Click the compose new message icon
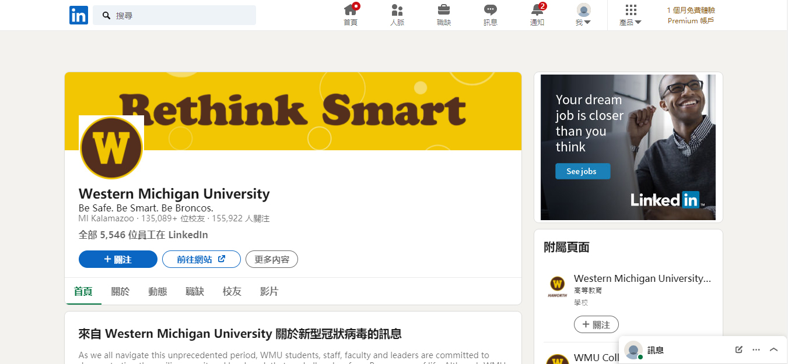788x364 pixels. pyautogui.click(x=739, y=349)
